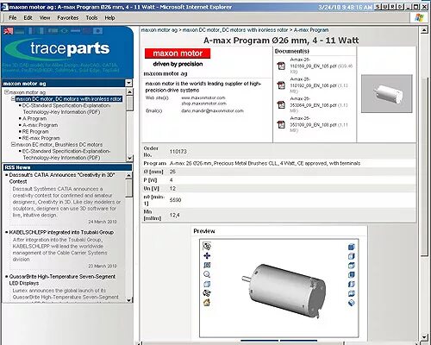Click the main page scroll-down arrow
Screen dimensions: 431x345
424,336
